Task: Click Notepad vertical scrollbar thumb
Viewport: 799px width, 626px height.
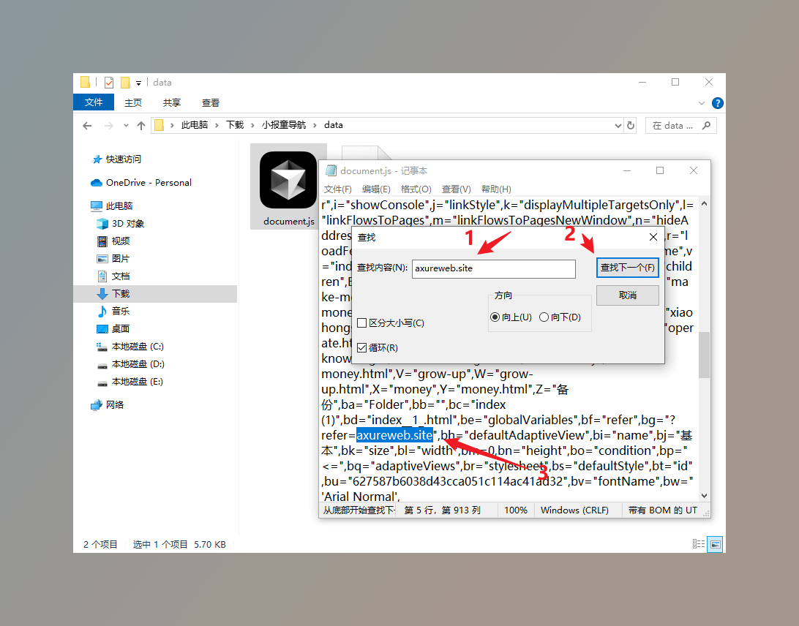Action: [x=704, y=355]
